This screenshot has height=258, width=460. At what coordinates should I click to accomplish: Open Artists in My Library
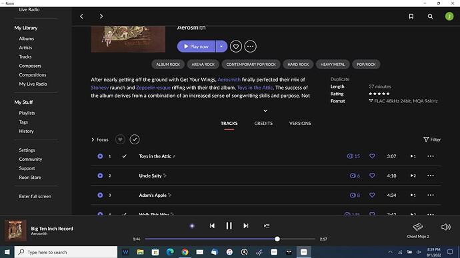click(x=25, y=48)
